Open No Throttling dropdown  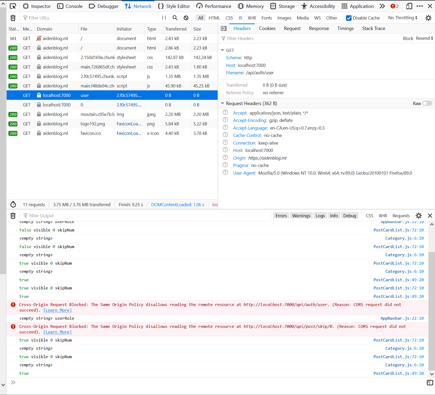point(403,18)
